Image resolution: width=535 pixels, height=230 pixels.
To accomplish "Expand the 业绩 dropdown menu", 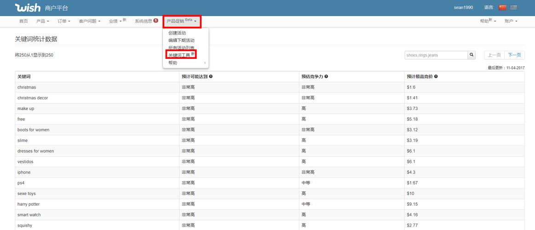I will click(x=117, y=21).
